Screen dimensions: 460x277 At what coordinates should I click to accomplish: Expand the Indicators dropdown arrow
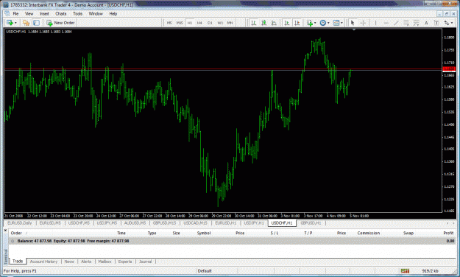pos(315,23)
